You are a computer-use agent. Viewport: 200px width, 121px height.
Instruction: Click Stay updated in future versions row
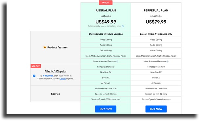(106, 34)
